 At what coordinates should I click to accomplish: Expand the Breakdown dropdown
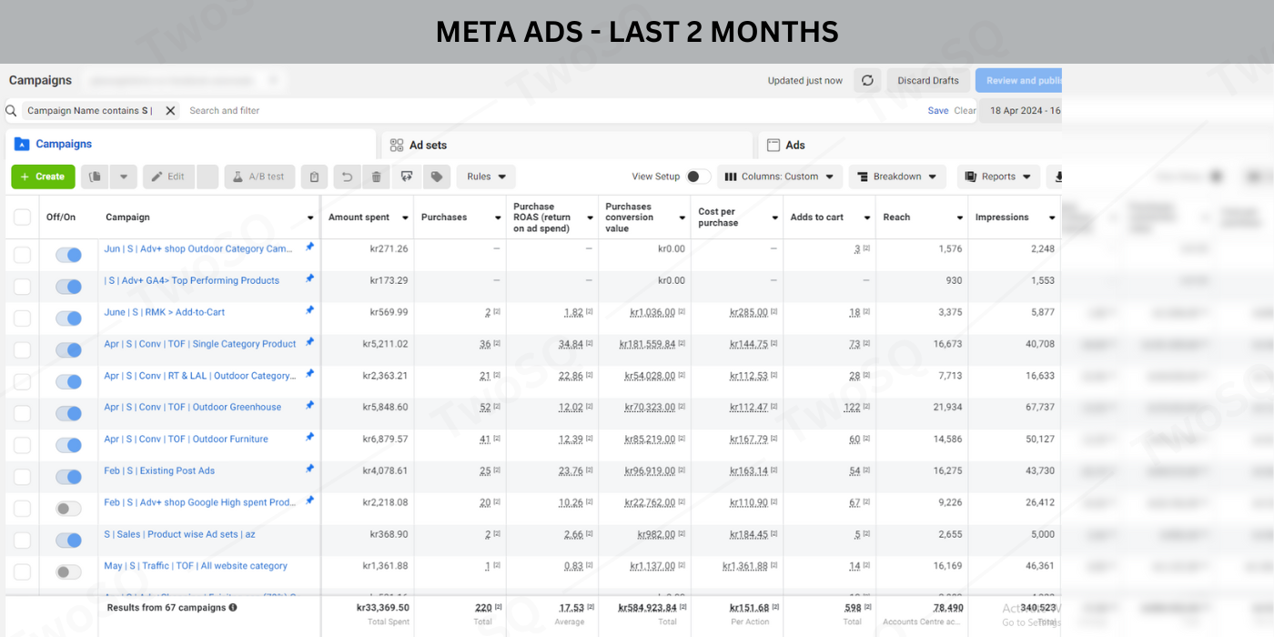[x=896, y=177]
